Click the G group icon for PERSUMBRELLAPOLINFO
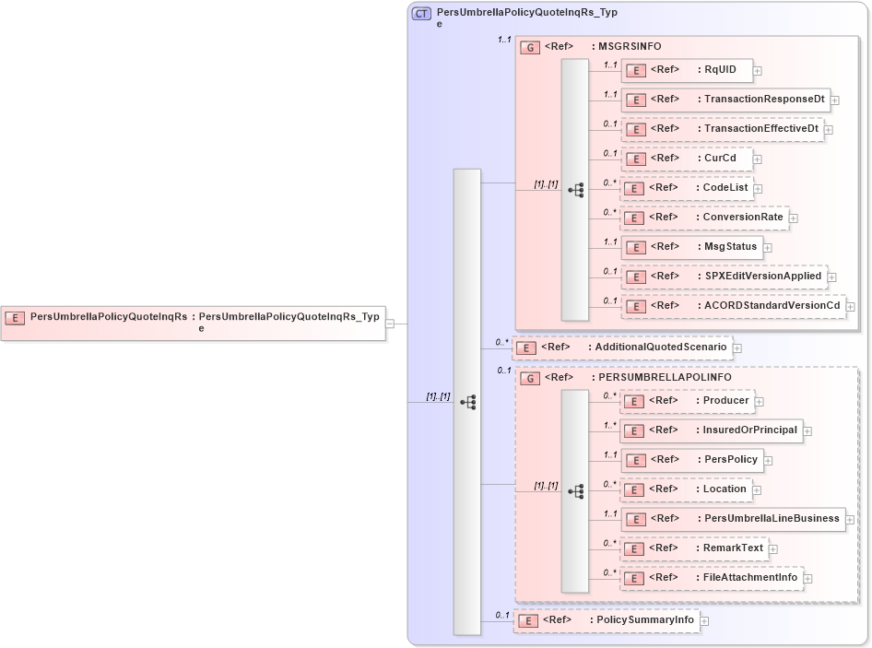 [x=531, y=378]
